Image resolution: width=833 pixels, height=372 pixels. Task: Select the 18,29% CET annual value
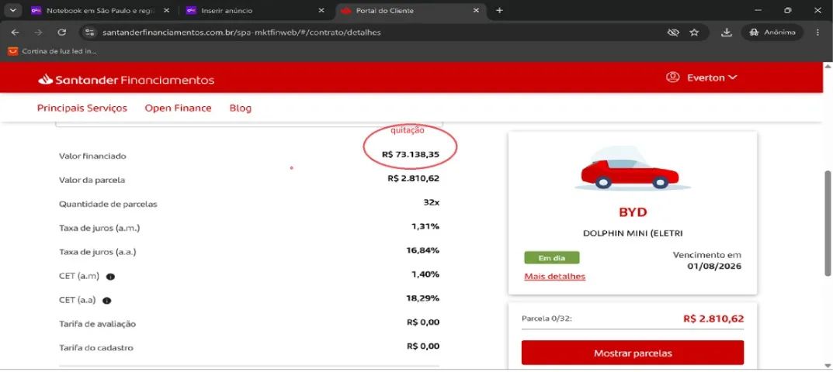coord(423,298)
